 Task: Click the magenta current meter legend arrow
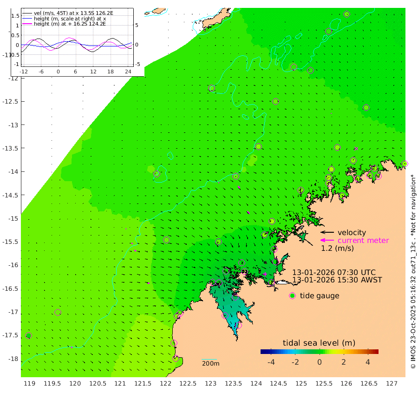[327, 240]
